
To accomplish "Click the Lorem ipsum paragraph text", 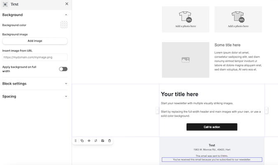I will (x=238, y=61).
